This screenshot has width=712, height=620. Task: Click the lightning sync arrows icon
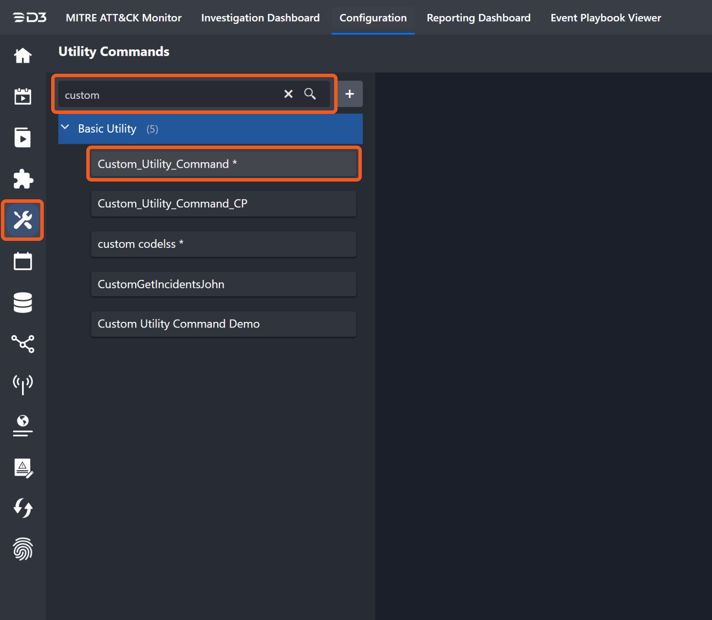23,508
